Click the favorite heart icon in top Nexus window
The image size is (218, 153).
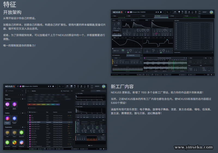(125, 12)
